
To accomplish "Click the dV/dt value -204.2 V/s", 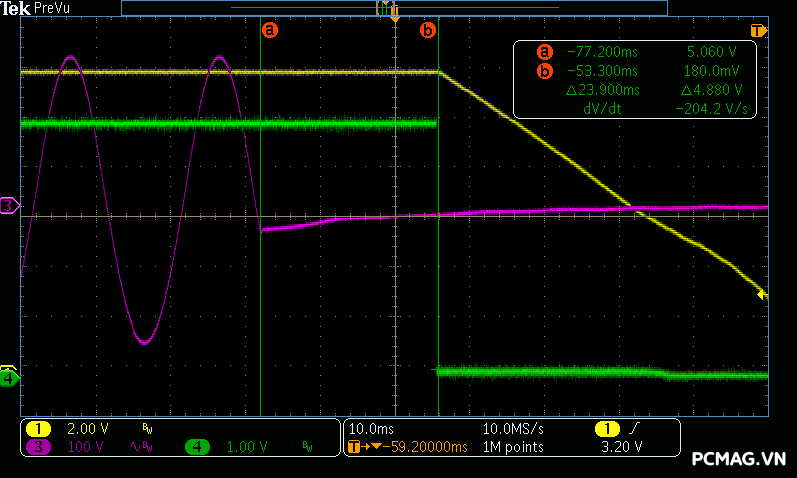I will (711, 109).
